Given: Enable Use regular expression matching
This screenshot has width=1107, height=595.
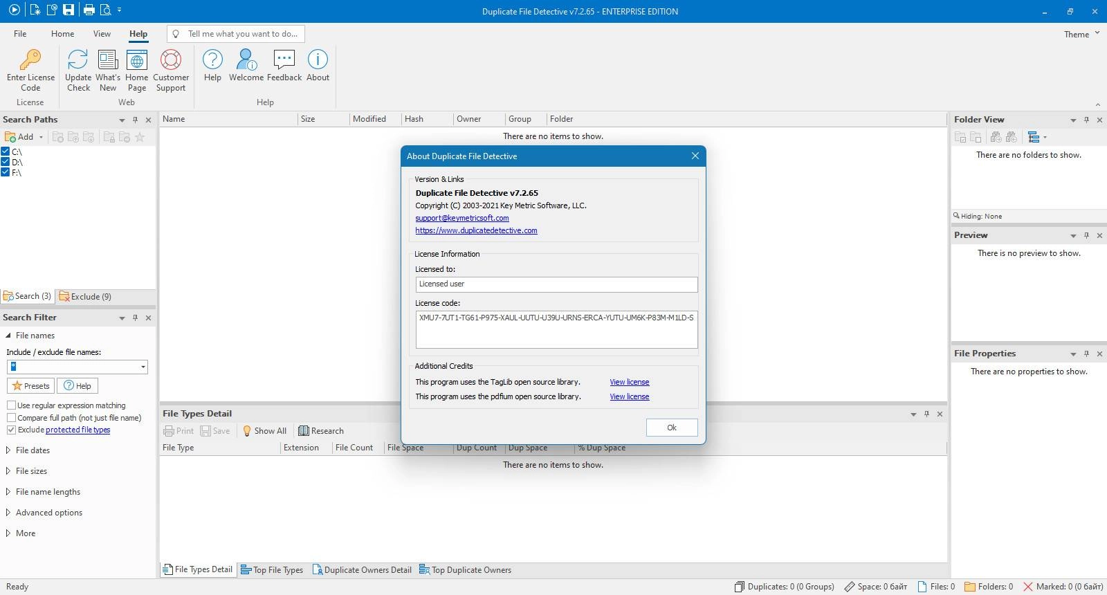Looking at the screenshot, I should 11,405.
